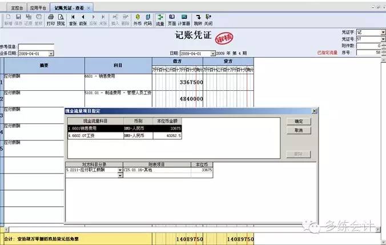Screen dimensions: 386x245
Task: Click the 审核 toolbar icon next to 还原
Action: (x=39, y=19)
